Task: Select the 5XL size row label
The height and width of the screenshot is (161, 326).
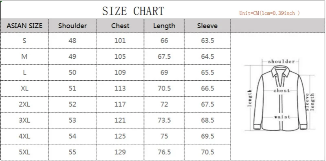Action: tap(24, 152)
